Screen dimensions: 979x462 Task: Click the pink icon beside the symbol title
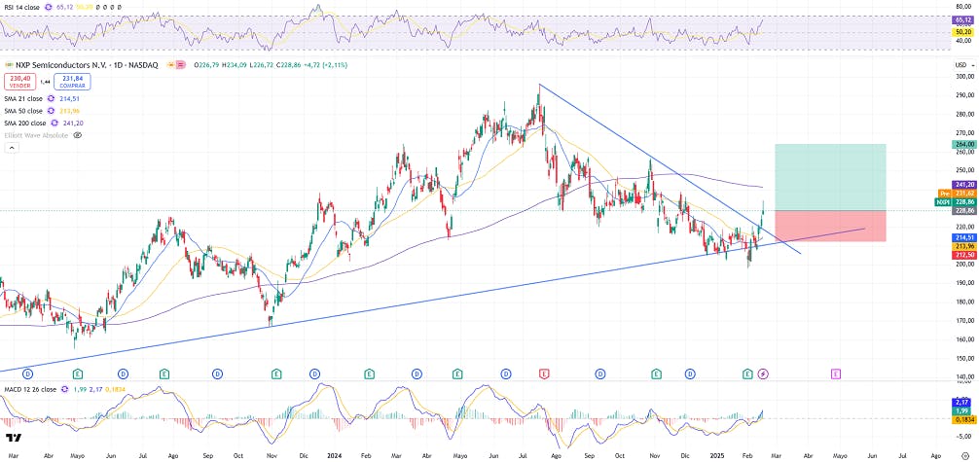(x=182, y=65)
